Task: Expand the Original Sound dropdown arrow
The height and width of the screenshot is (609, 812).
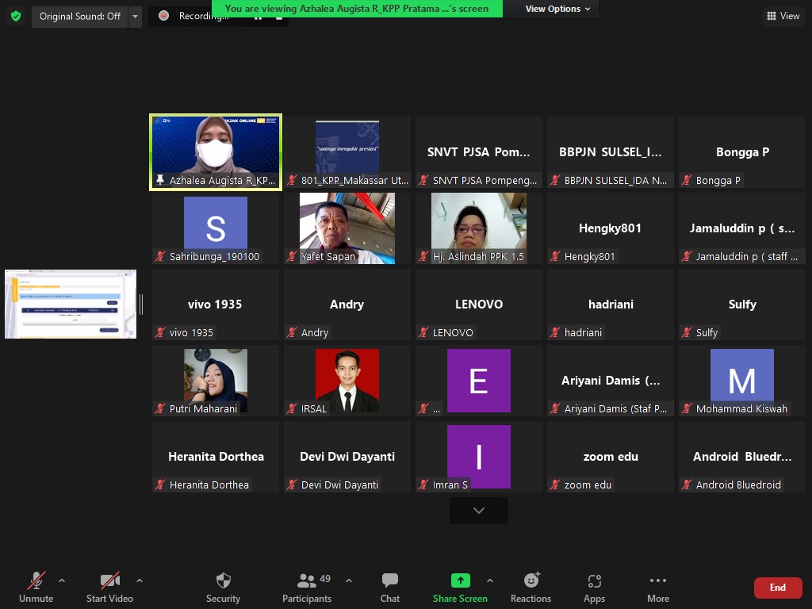Action: pos(135,16)
